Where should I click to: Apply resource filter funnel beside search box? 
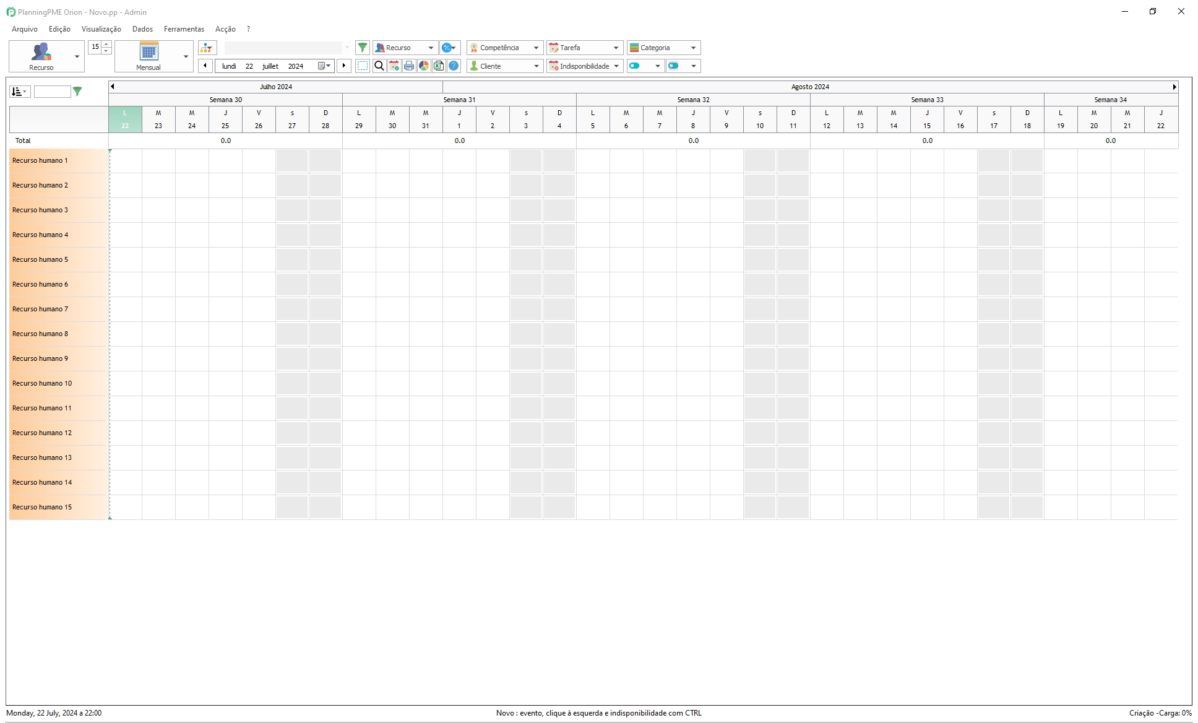(77, 92)
